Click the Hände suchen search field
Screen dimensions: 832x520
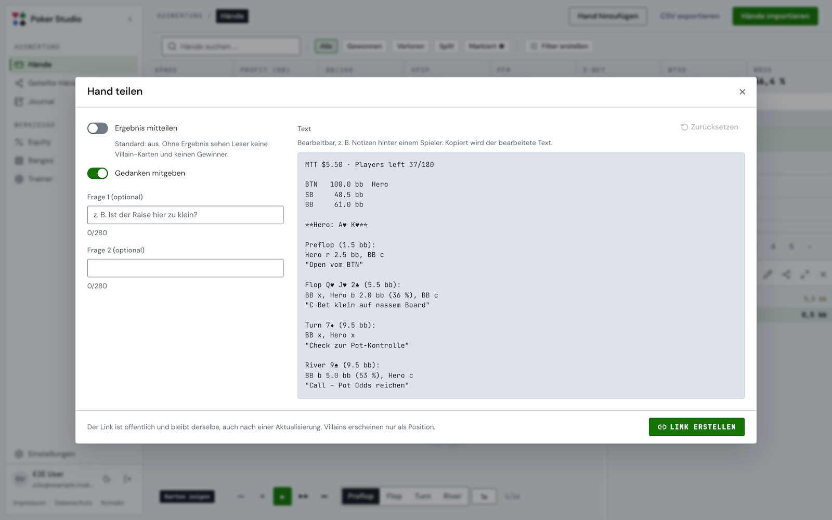[x=231, y=46]
